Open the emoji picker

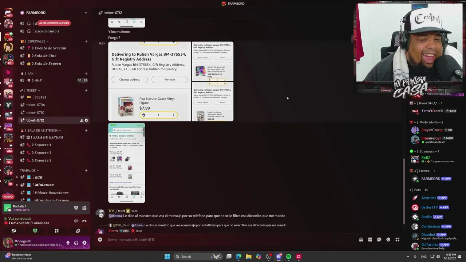pos(388,239)
